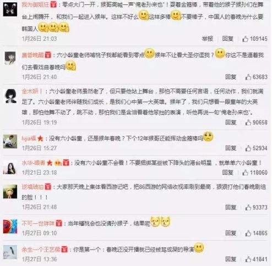Like the comment showing 90658 likes
The width and height of the screenshot is (272, 266).
click(248, 123)
